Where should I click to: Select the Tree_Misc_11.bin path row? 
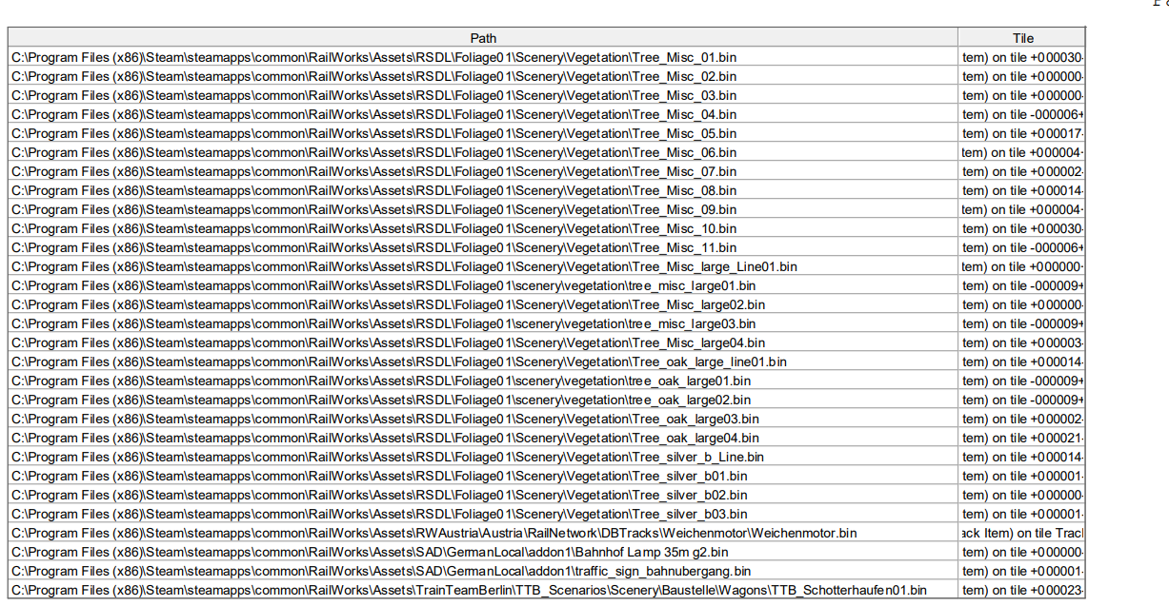pyautogui.click(x=483, y=247)
